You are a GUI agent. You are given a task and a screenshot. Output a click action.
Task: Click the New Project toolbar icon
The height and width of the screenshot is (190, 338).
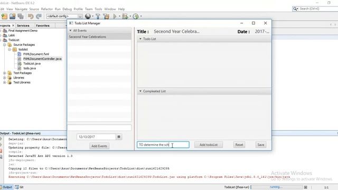4,16
